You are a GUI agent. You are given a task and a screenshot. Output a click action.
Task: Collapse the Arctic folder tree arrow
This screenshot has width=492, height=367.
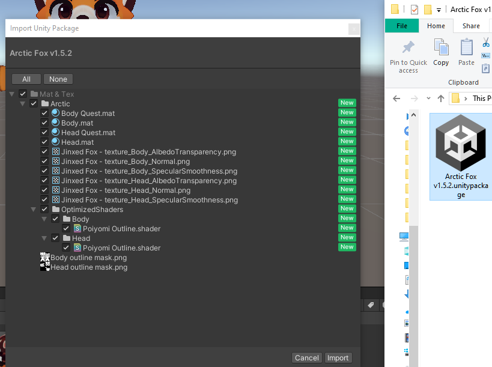click(x=23, y=104)
